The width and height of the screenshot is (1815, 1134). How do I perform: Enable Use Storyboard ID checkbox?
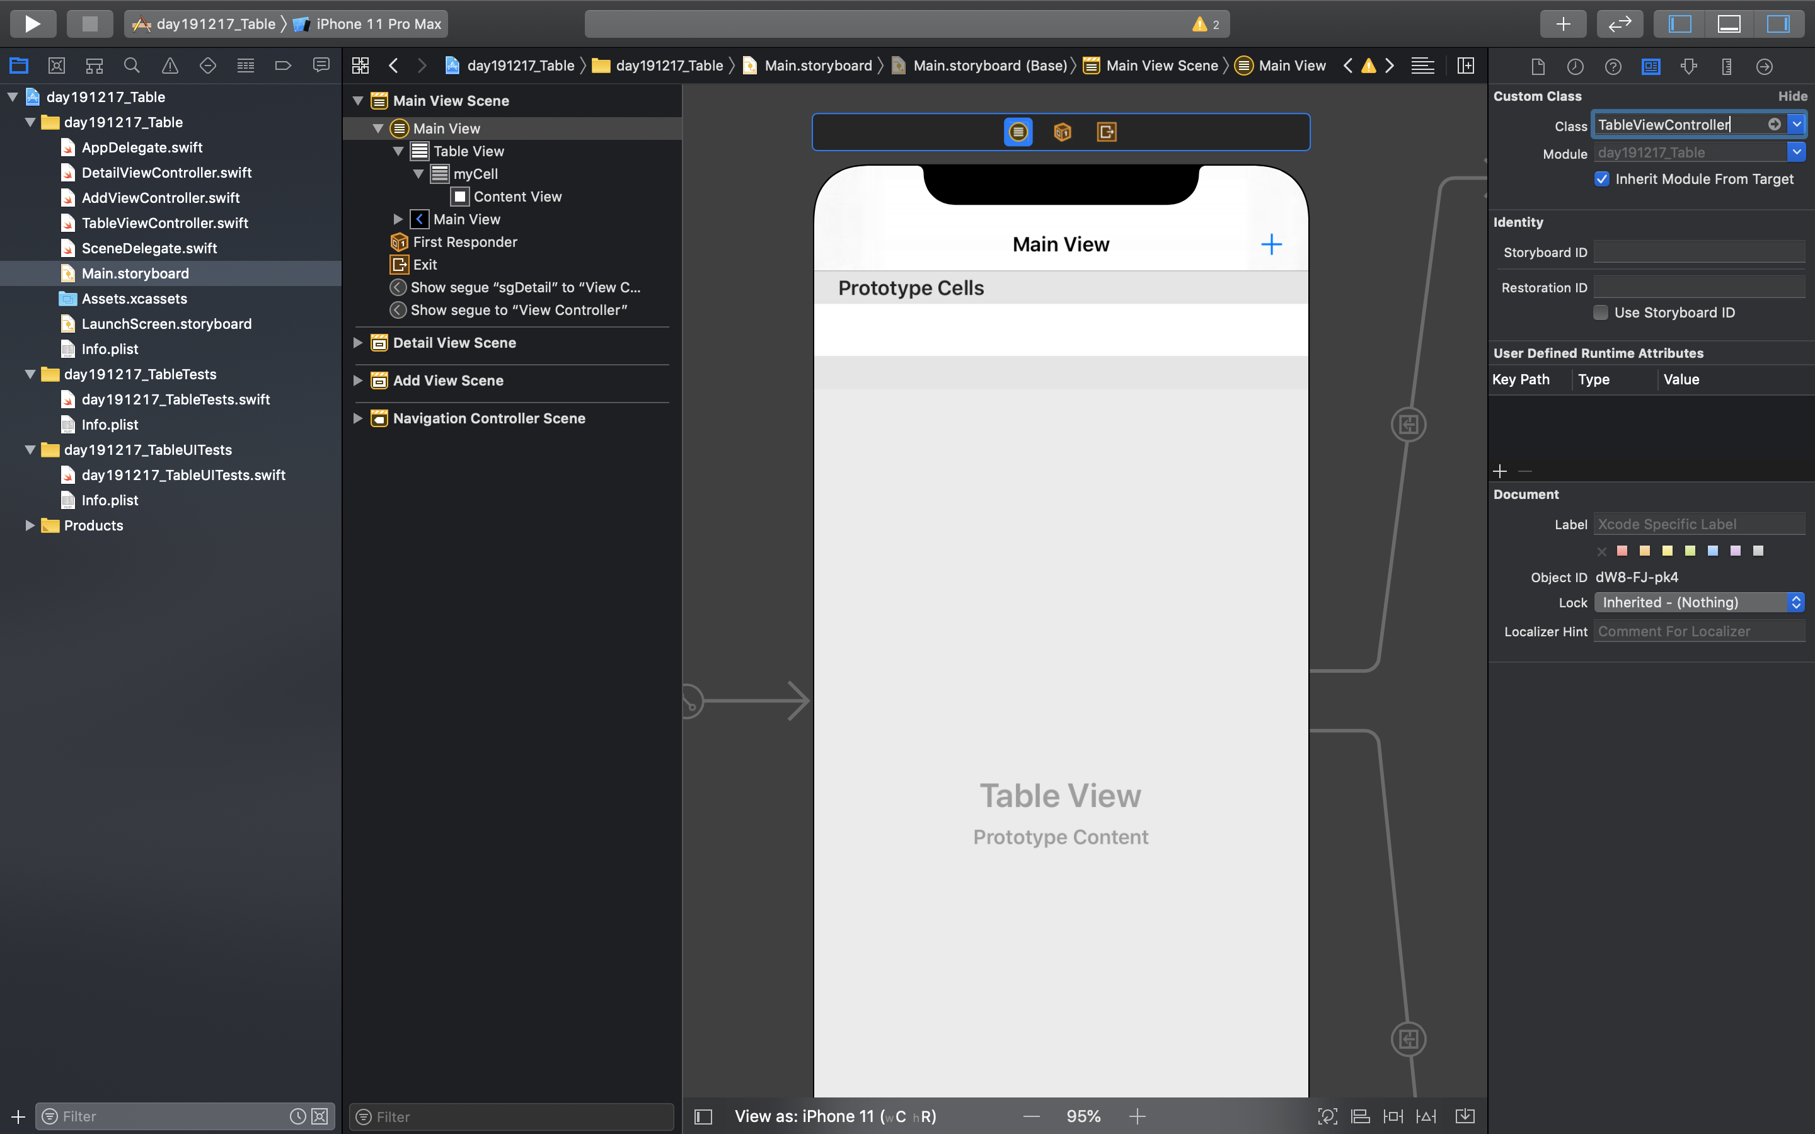point(1601,312)
